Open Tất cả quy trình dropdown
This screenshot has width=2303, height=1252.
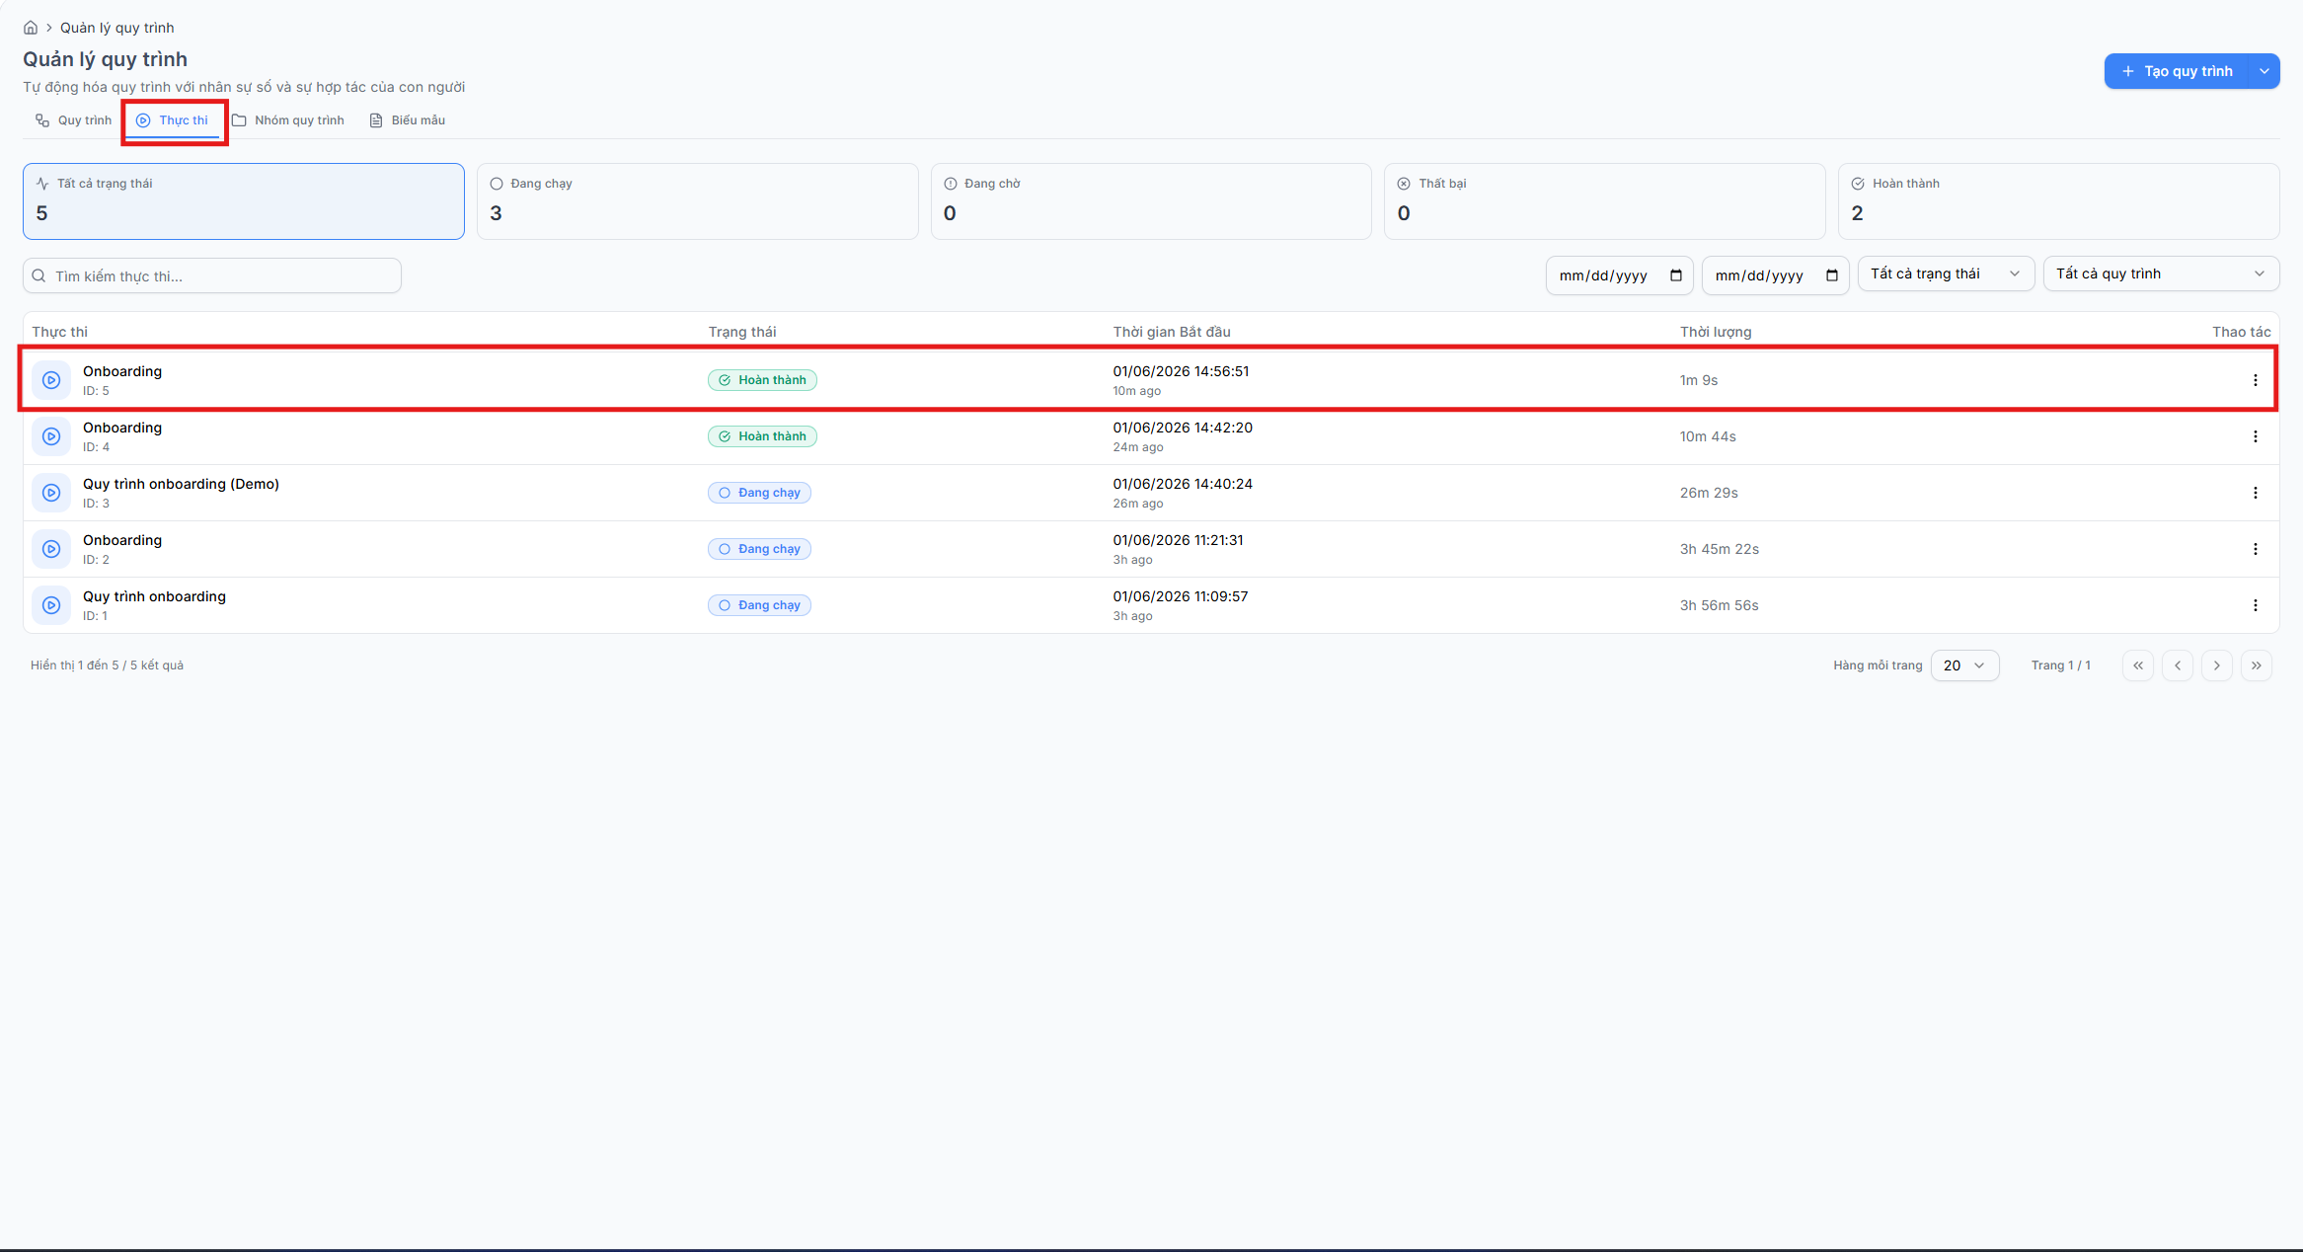point(2161,274)
